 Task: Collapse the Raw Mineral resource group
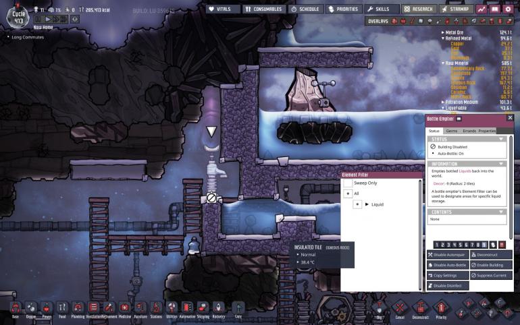pos(443,63)
